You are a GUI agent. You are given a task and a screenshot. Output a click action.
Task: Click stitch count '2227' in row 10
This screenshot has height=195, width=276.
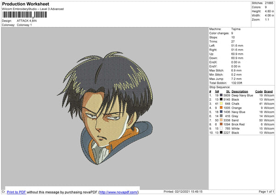227,133
